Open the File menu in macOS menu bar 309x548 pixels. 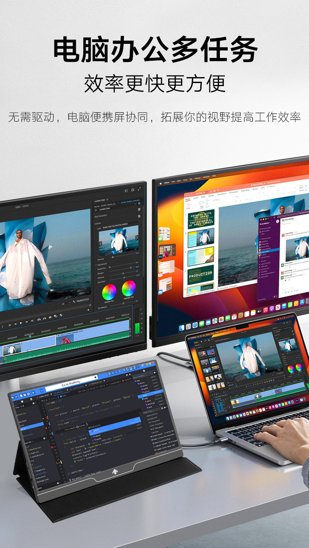pos(173,182)
